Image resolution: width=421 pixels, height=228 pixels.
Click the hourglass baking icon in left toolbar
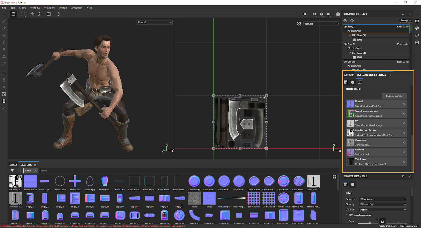(x=4, y=80)
